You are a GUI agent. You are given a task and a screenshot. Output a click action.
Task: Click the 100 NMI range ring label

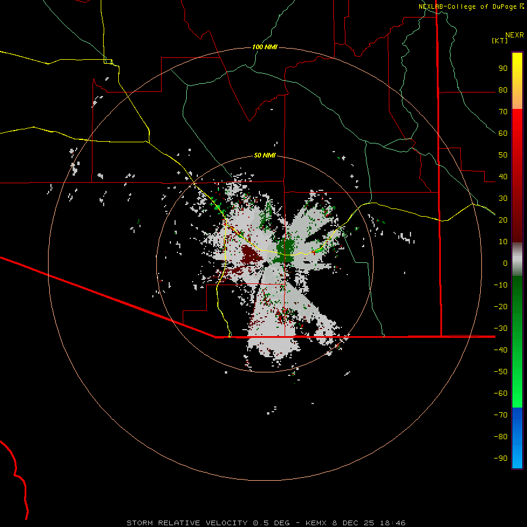point(265,47)
